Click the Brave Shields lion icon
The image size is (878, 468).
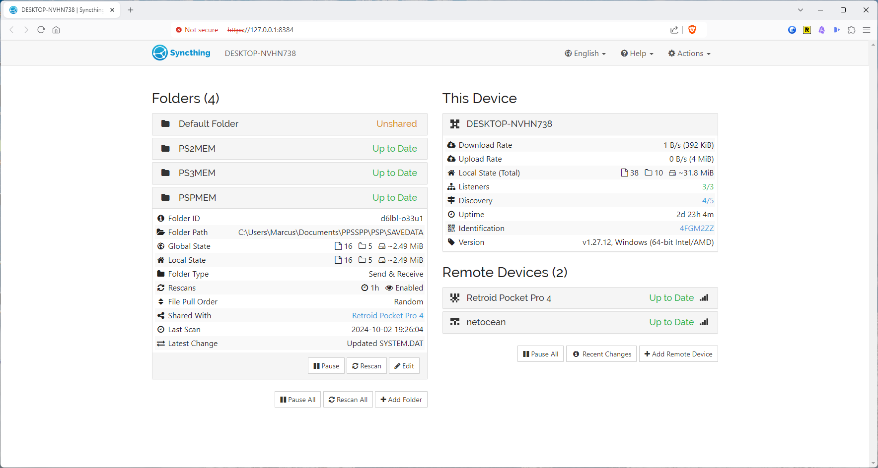pos(692,30)
